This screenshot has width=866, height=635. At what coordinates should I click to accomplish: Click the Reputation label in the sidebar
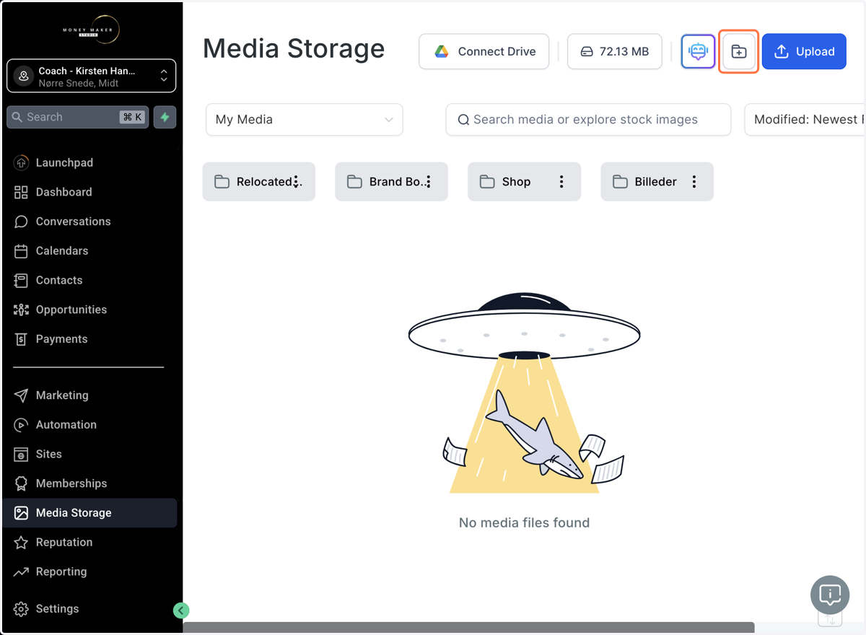coord(64,543)
